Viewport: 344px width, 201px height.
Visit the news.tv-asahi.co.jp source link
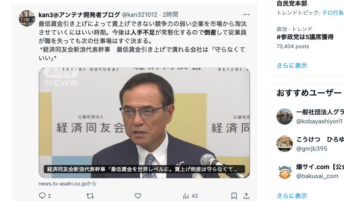pos(67,184)
